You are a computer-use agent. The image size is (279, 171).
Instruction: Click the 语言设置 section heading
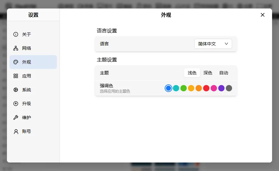107,31
